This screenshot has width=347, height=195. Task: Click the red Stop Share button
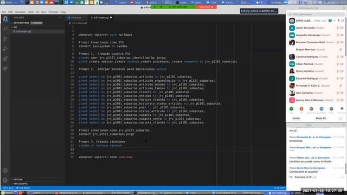pyautogui.click(x=206, y=7)
